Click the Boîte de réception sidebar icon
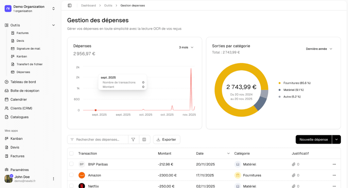Viewport: 348px width, 188px height. coord(7,91)
